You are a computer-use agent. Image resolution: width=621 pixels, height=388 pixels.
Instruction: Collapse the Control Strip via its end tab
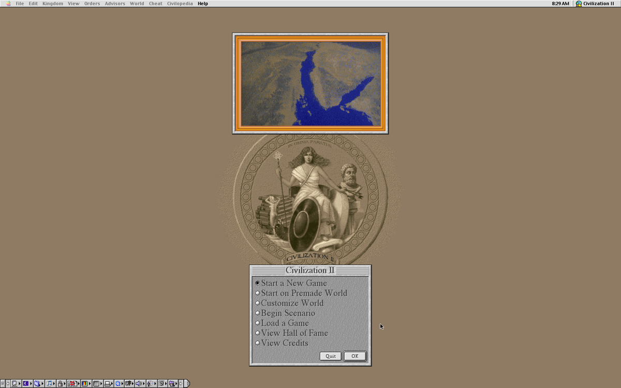188,383
